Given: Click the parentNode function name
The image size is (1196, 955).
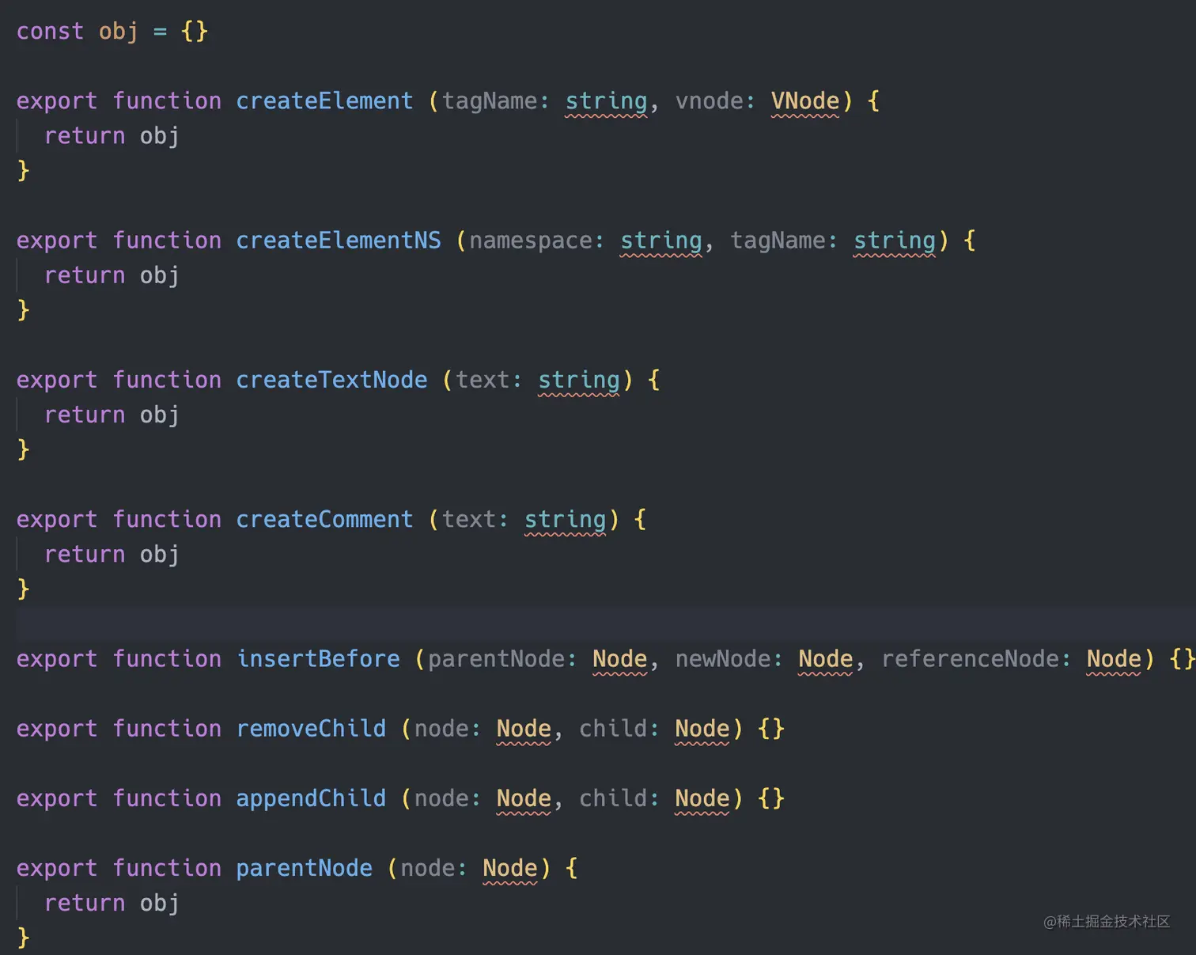Looking at the screenshot, I should tap(304, 868).
